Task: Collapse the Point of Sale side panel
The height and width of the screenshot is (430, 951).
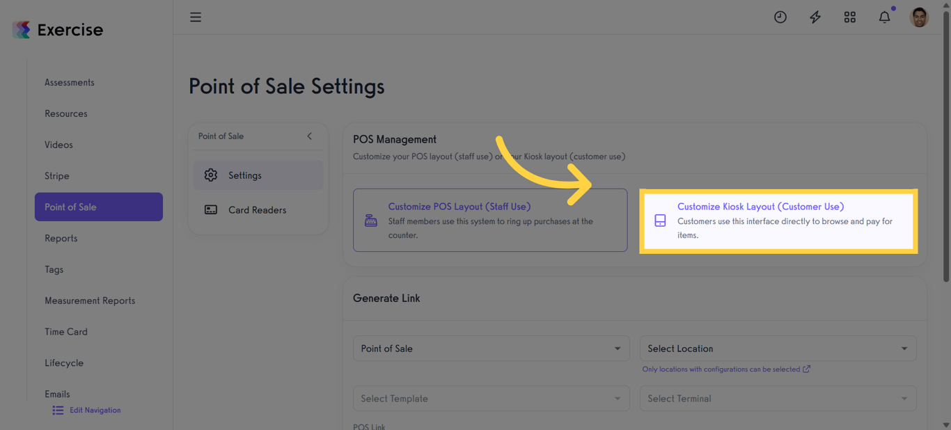Action: click(309, 136)
